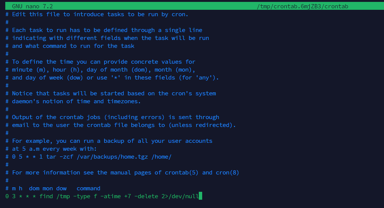
Task: Click the '-atime' option in the command
Action: click(x=111, y=196)
